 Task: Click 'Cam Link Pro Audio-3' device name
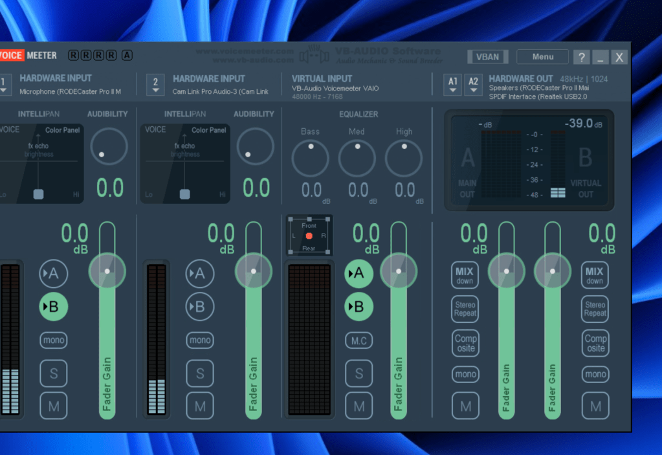tap(220, 92)
